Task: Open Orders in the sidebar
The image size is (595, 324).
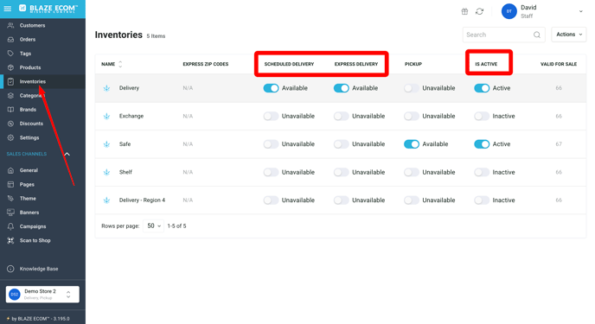Action: point(28,40)
